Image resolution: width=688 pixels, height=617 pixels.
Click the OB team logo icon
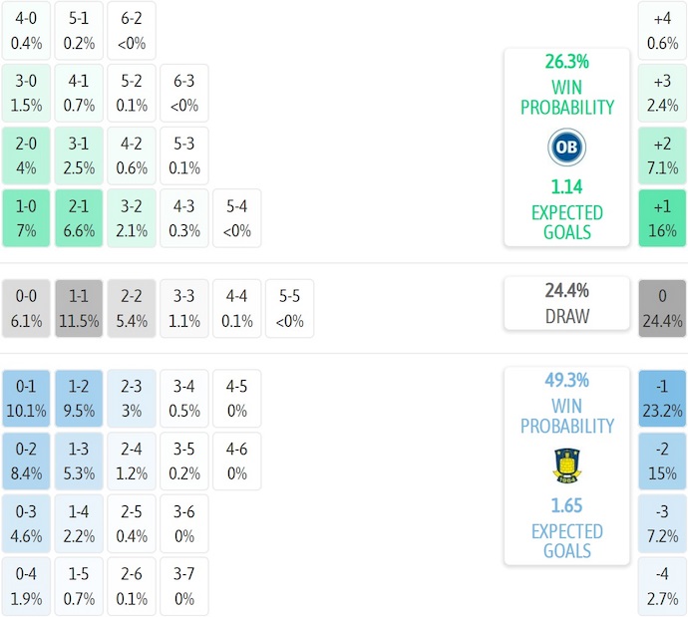click(x=566, y=148)
